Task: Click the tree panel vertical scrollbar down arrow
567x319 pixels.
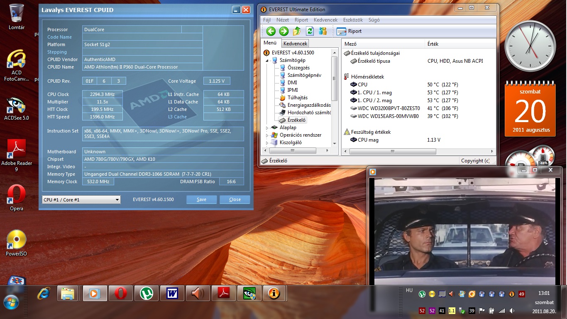Action: pos(335,144)
